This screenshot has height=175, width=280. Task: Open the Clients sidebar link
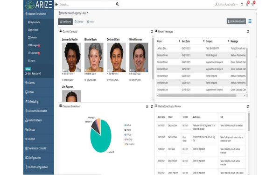click(30, 83)
